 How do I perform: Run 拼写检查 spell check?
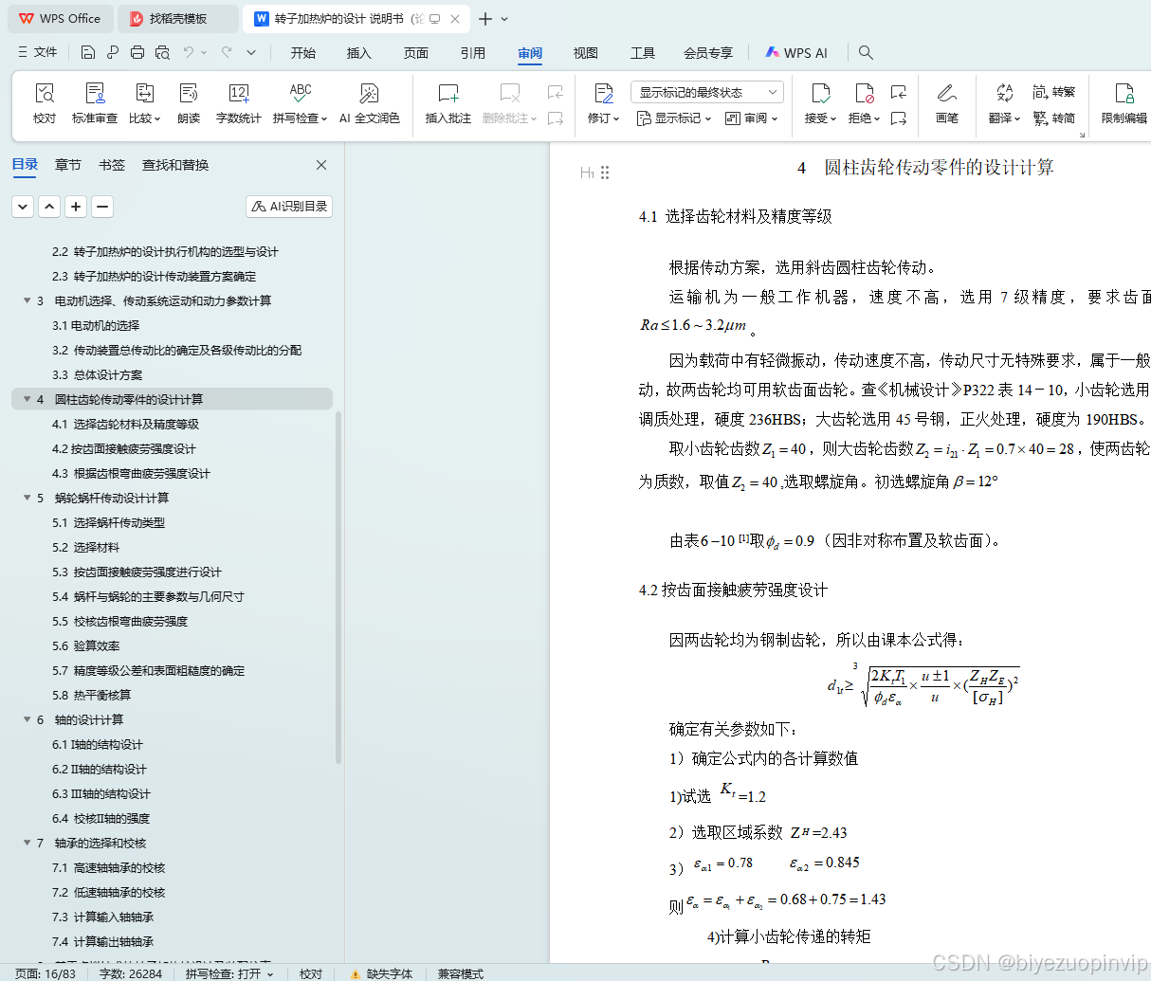[300, 103]
